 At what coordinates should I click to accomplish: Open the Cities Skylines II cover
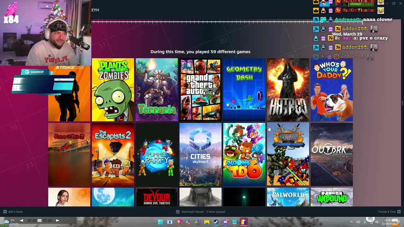[200, 154]
